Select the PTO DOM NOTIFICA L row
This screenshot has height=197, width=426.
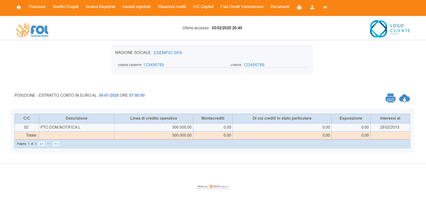point(212,127)
